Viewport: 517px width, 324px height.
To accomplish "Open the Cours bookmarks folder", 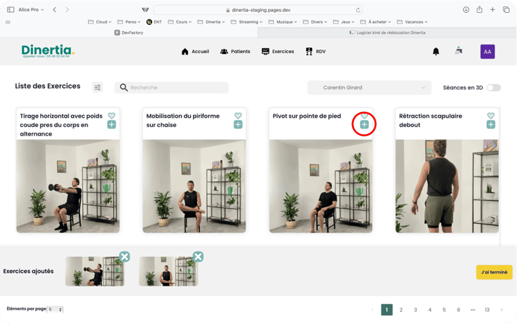I will click(180, 22).
